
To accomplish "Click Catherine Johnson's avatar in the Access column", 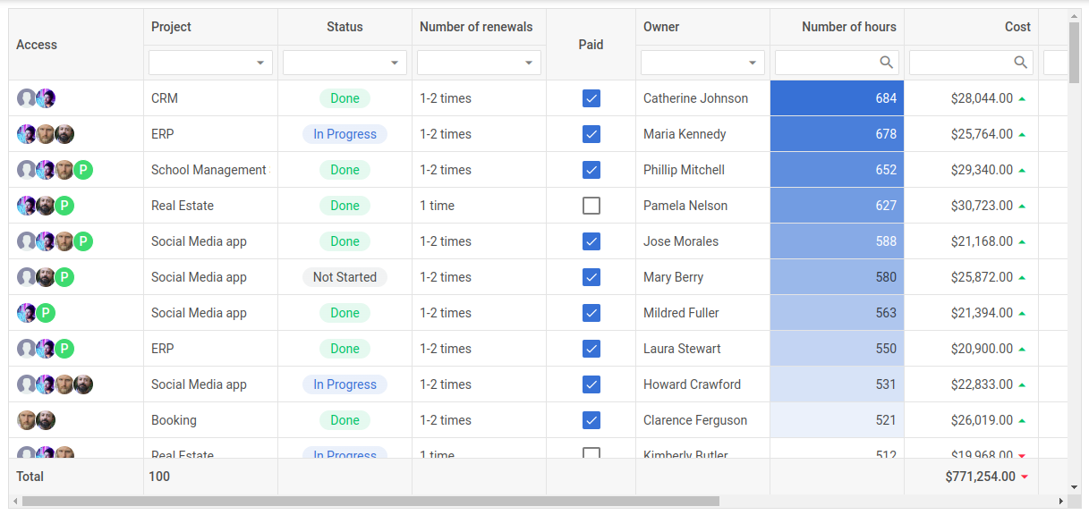I will point(26,98).
